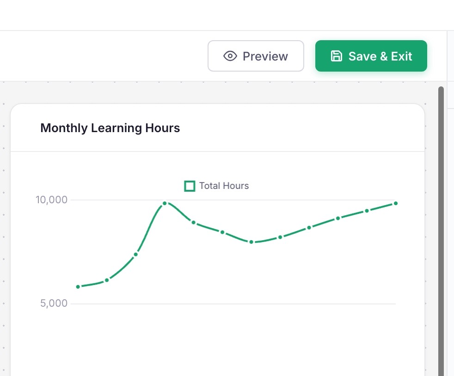Image resolution: width=454 pixels, height=376 pixels.
Task: Click the Monthly Learning Hours card header
Action: (x=217, y=127)
